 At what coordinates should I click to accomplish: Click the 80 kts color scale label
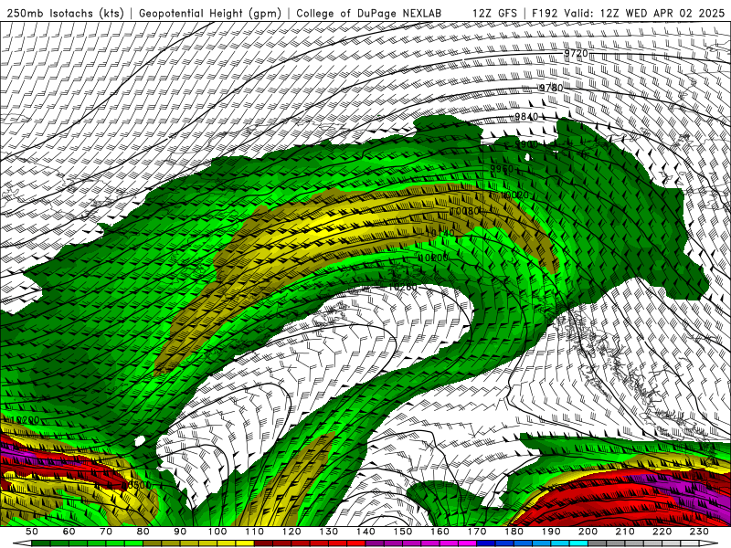tap(143, 532)
